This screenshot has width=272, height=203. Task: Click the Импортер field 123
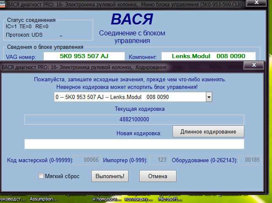(159, 160)
